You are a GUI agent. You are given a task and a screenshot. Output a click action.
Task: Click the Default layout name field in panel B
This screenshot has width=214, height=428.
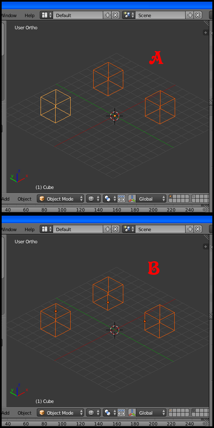click(x=78, y=229)
